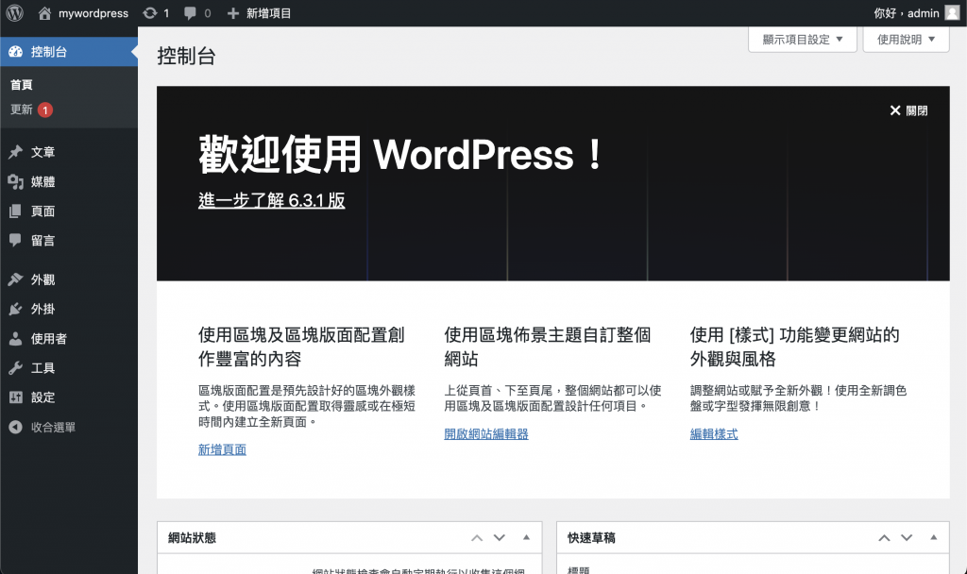This screenshot has width=967, height=574.
Task: Open 進一步了解 6.3.1 版 link
Action: (271, 200)
